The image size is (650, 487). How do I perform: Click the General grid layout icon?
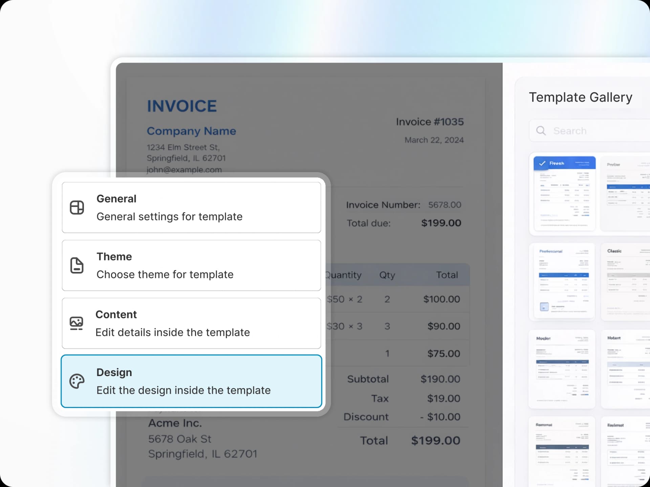(x=77, y=207)
